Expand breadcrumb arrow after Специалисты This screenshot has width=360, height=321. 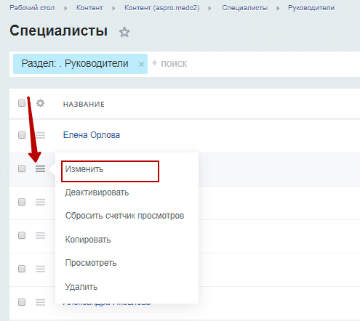point(278,8)
